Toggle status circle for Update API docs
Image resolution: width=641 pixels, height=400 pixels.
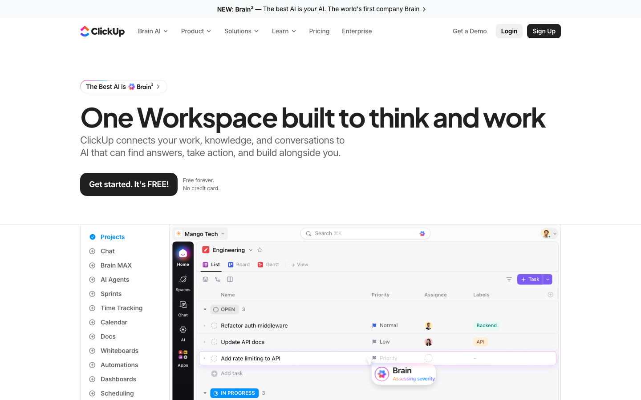[x=214, y=342]
